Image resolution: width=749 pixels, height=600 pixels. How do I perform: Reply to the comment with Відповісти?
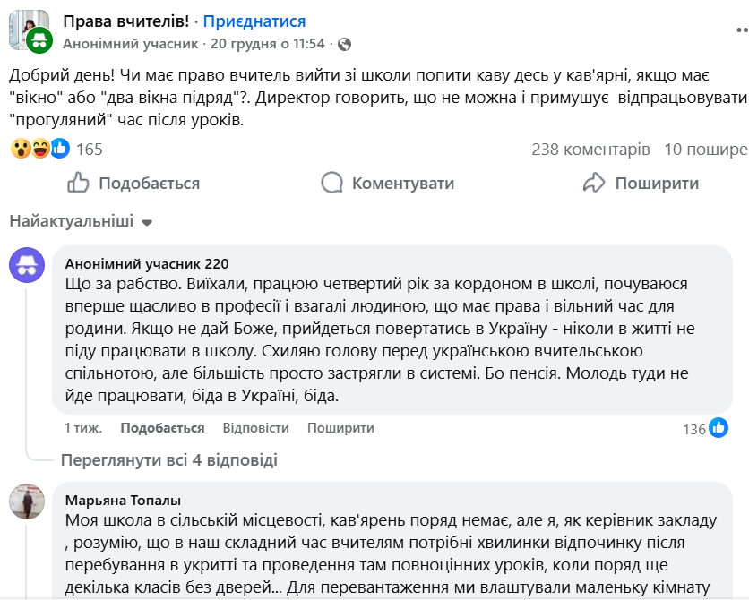[255, 428]
